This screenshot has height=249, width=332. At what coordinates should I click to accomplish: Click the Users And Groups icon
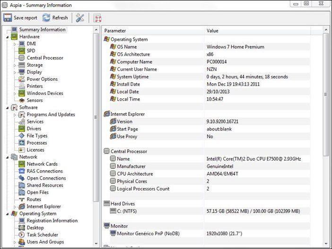[x=22, y=242]
